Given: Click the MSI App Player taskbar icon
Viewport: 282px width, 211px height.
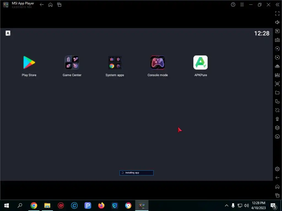Looking at the screenshot, I should point(142,206).
